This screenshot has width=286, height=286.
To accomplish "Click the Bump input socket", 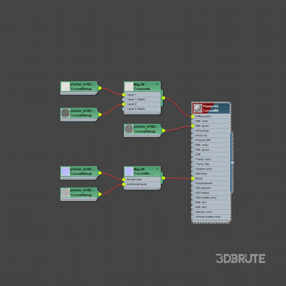I will [193, 178].
